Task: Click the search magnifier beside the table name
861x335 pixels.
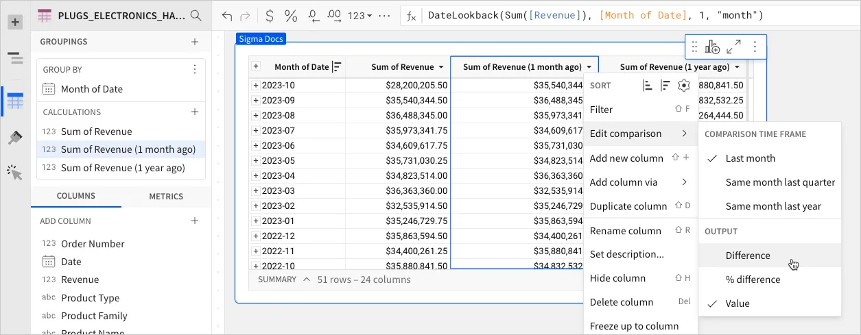Action: [196, 15]
